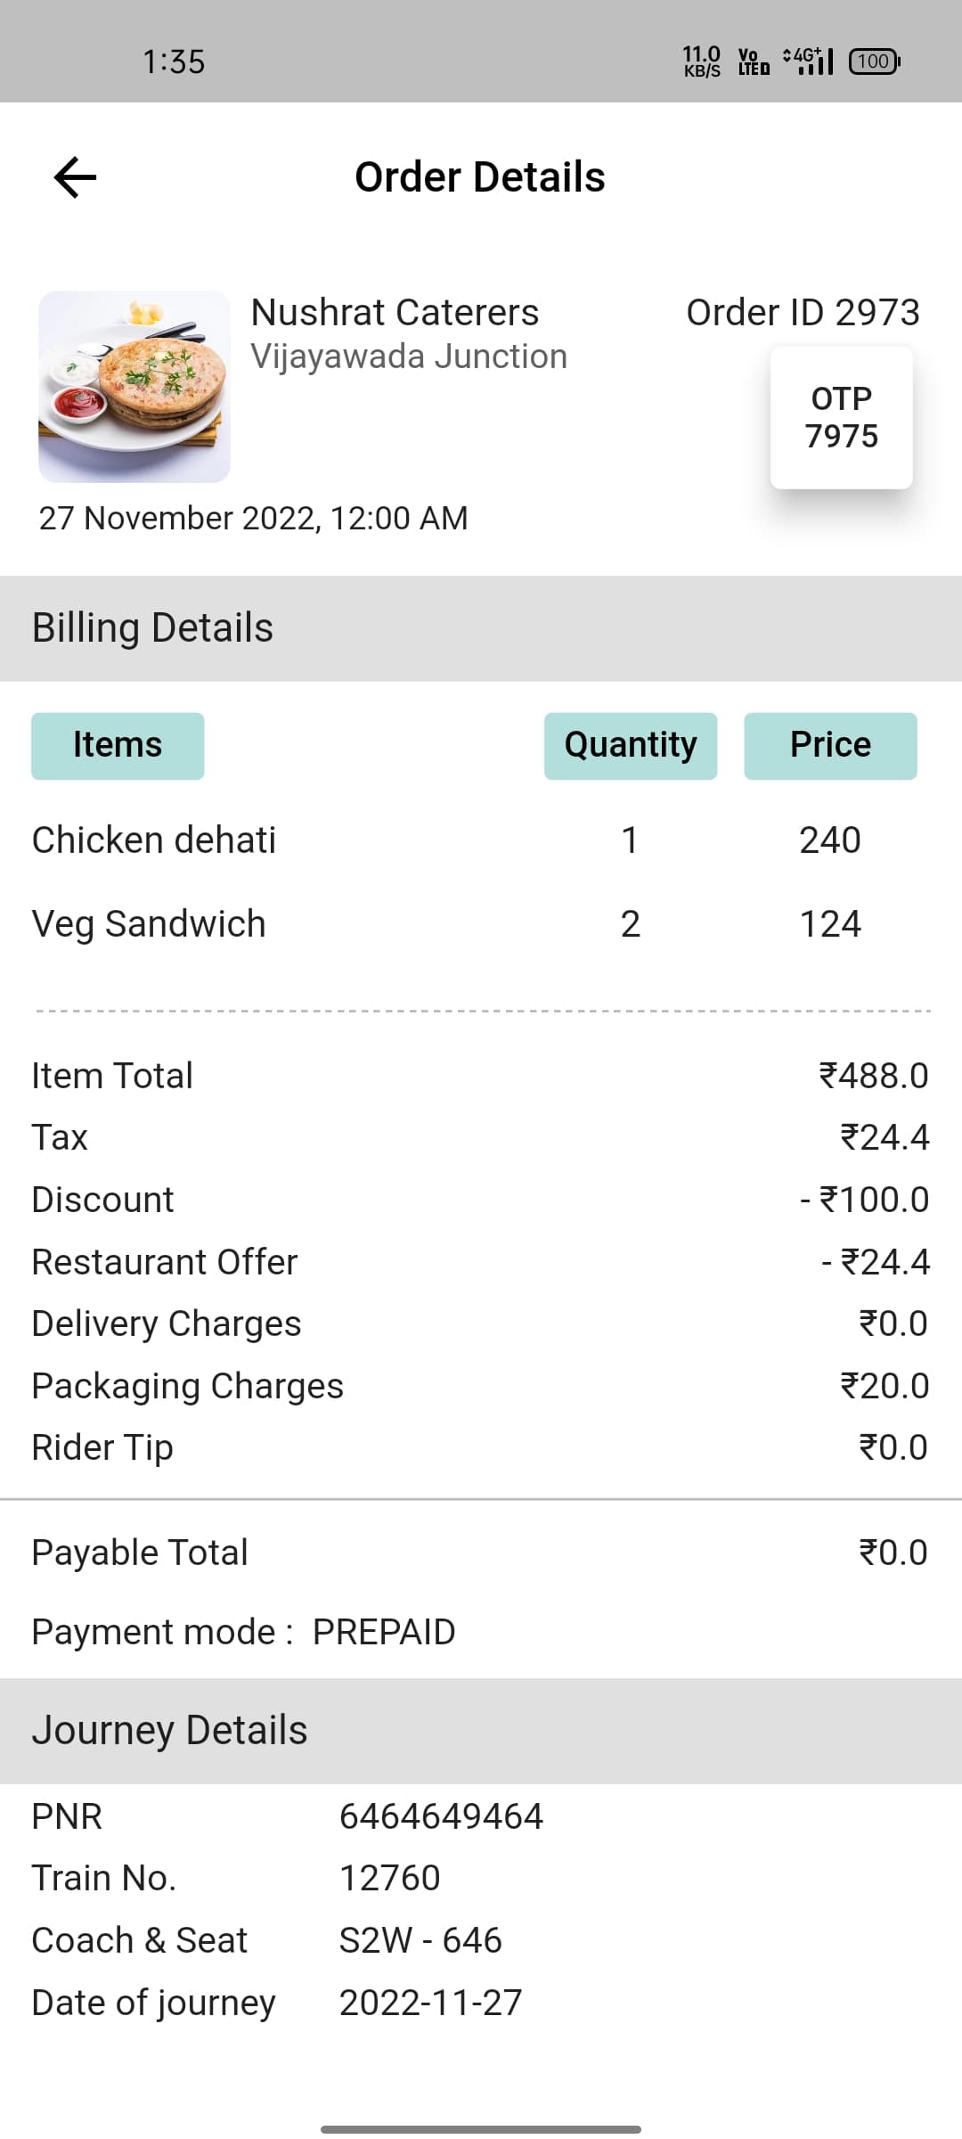Screen dimensions: 962x2139
Task: Select the Price column header
Action: [830, 746]
